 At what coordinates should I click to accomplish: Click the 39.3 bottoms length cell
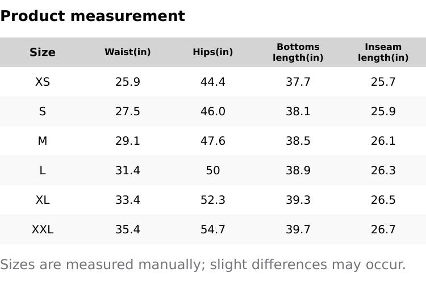298,200
